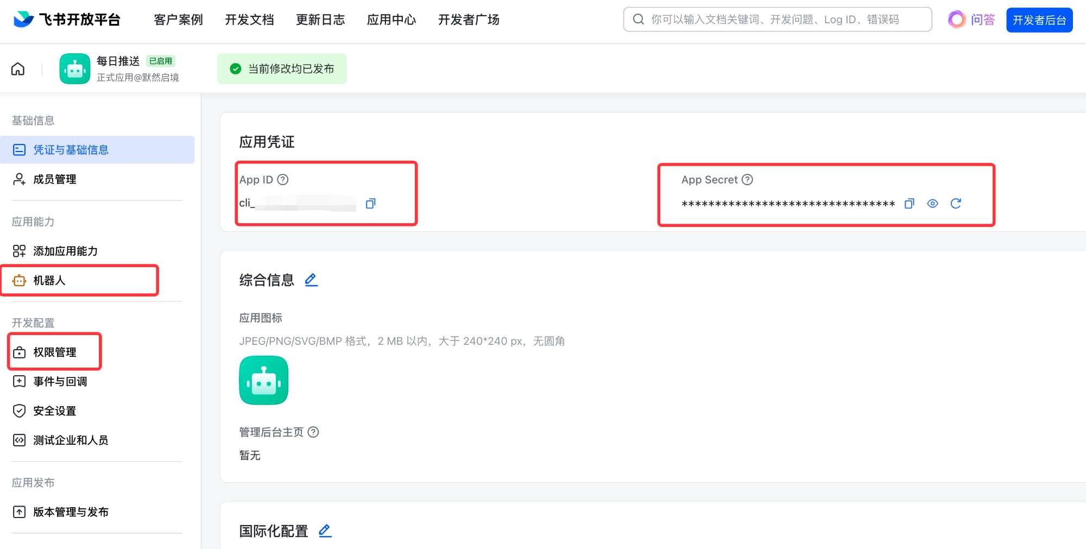Select 凭证与基础信息 in sidebar
Screen dimensions: 1086x549
[x=97, y=150]
